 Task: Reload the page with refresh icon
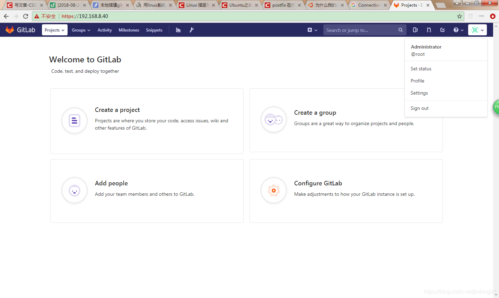coord(26,16)
